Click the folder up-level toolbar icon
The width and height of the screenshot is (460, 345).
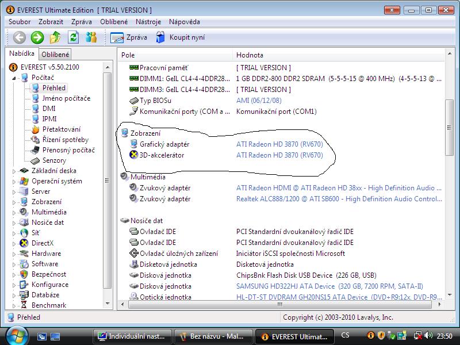[55, 37]
